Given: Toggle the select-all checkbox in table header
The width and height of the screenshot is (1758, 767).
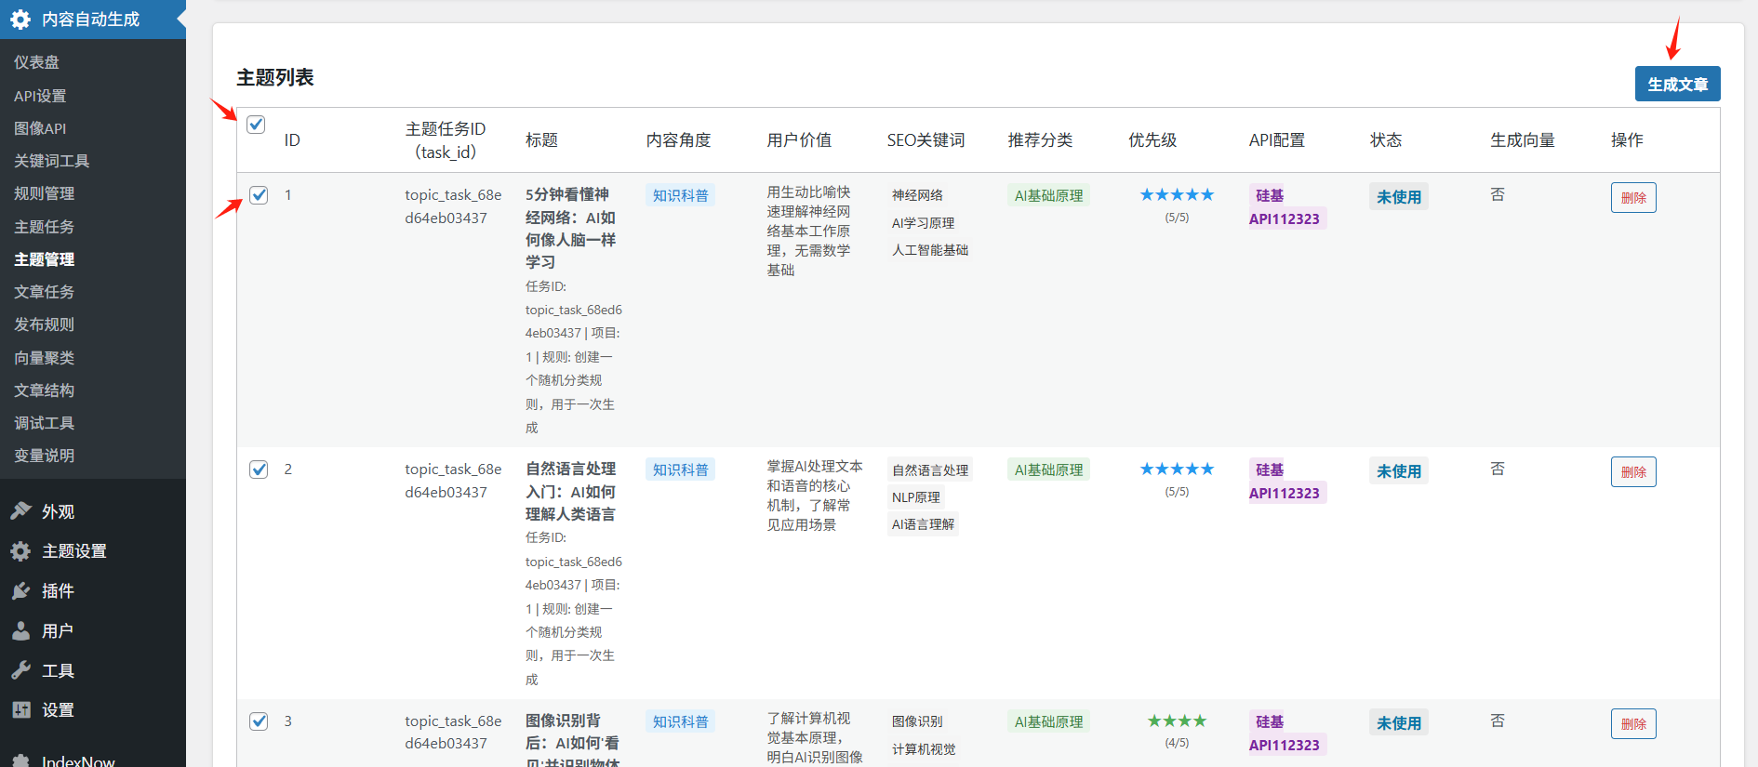Looking at the screenshot, I should (x=257, y=125).
